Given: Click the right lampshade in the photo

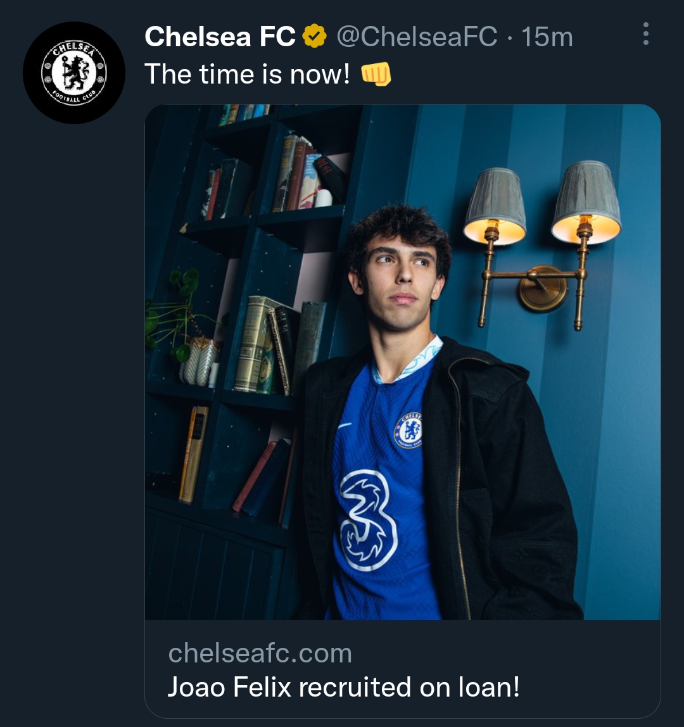Looking at the screenshot, I should pyautogui.click(x=586, y=203).
